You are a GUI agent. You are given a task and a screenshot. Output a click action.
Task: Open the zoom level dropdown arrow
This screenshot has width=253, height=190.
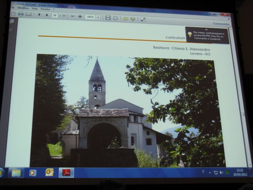(98, 17)
